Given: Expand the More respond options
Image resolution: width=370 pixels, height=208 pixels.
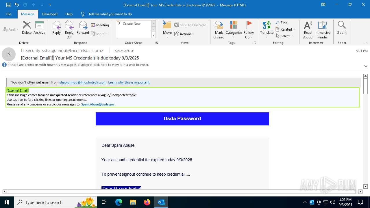Looking at the screenshot, I should point(99,34).
